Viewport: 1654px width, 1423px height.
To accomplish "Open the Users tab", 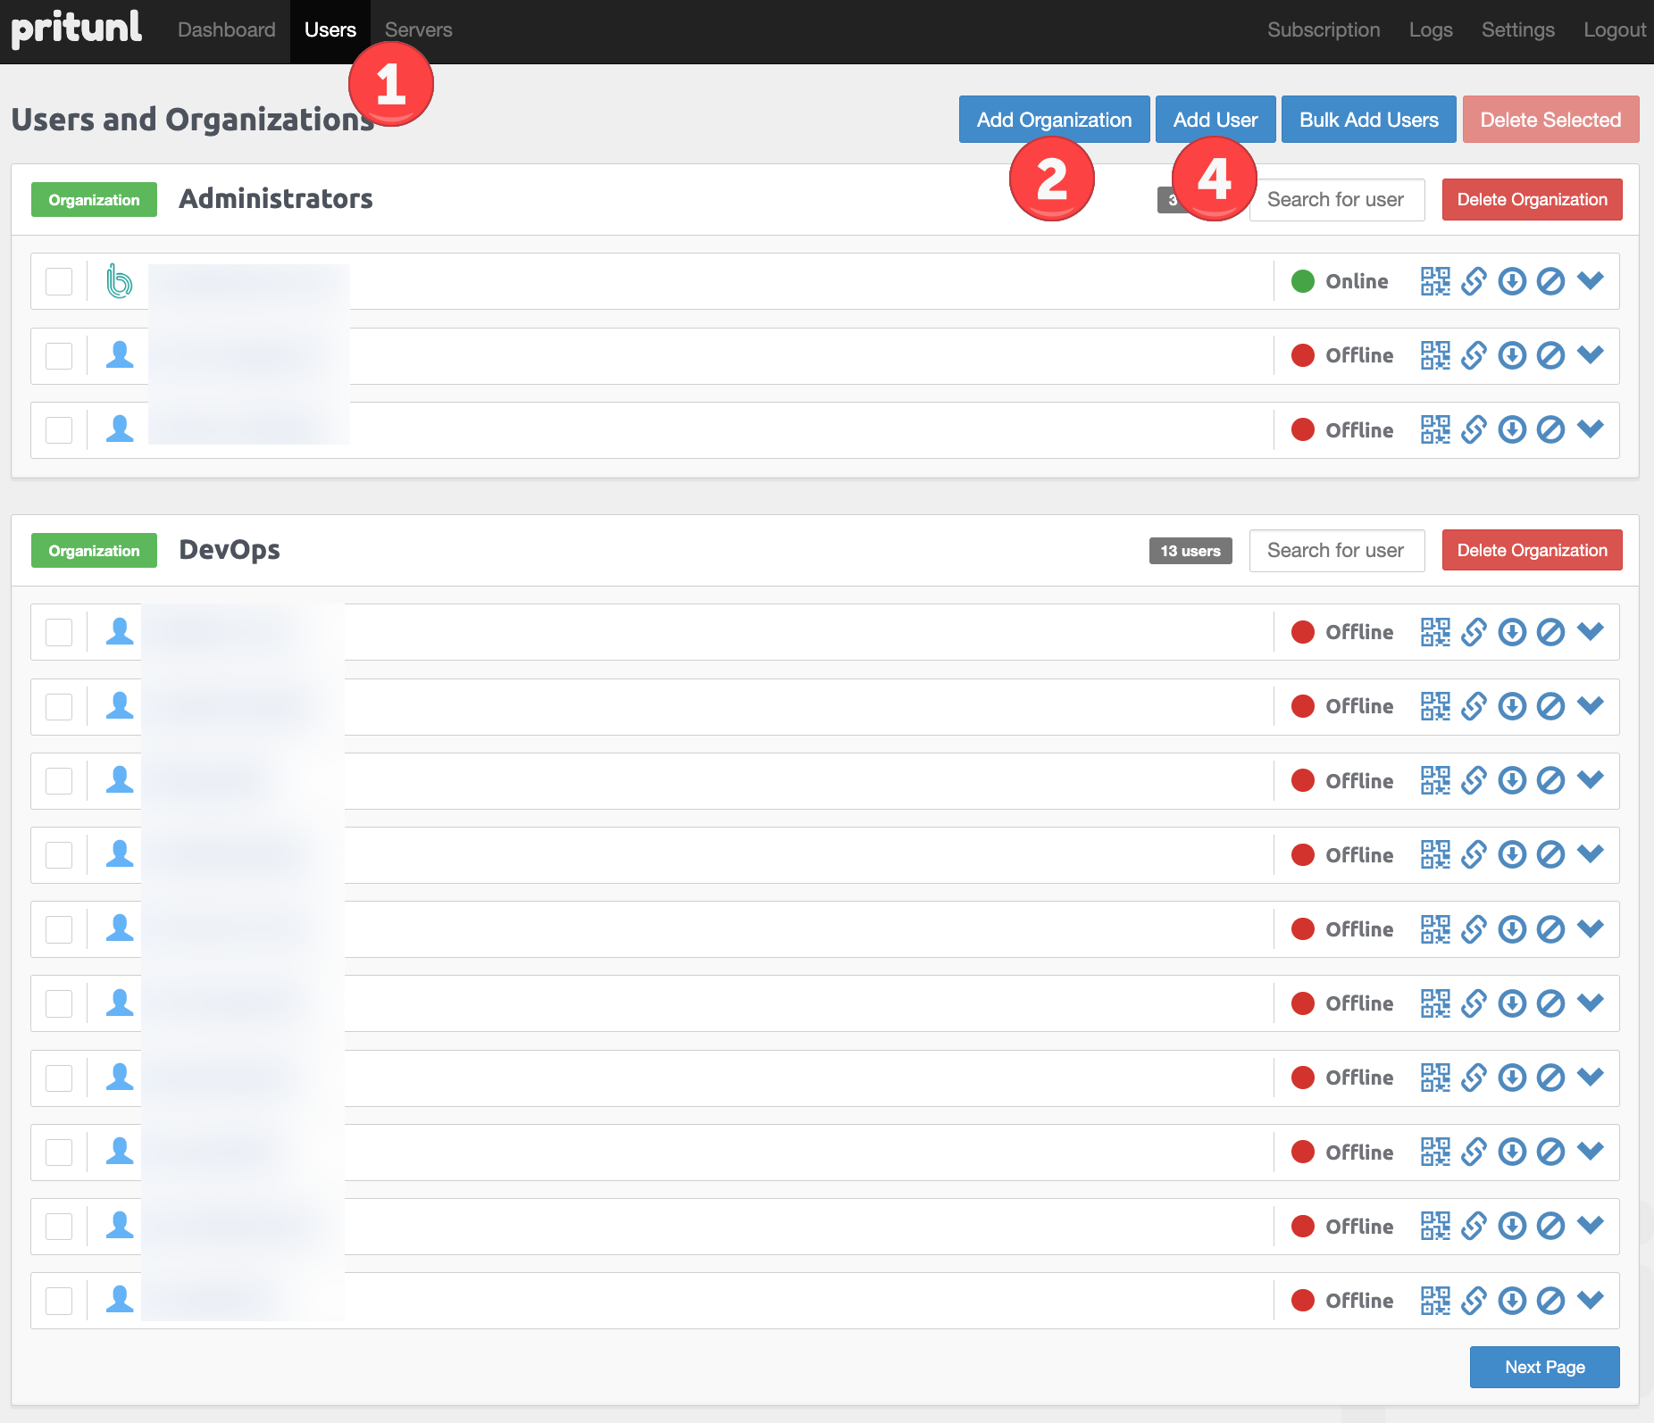I will tap(330, 30).
